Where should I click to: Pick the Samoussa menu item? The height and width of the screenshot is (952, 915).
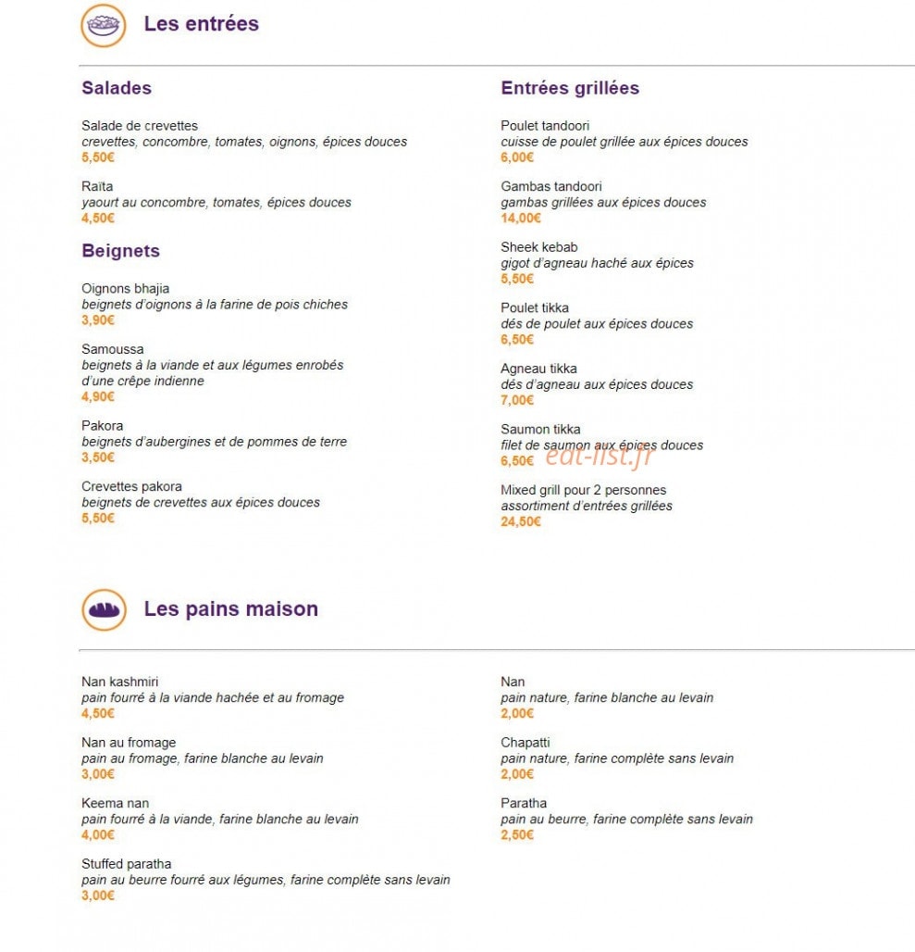tap(113, 349)
